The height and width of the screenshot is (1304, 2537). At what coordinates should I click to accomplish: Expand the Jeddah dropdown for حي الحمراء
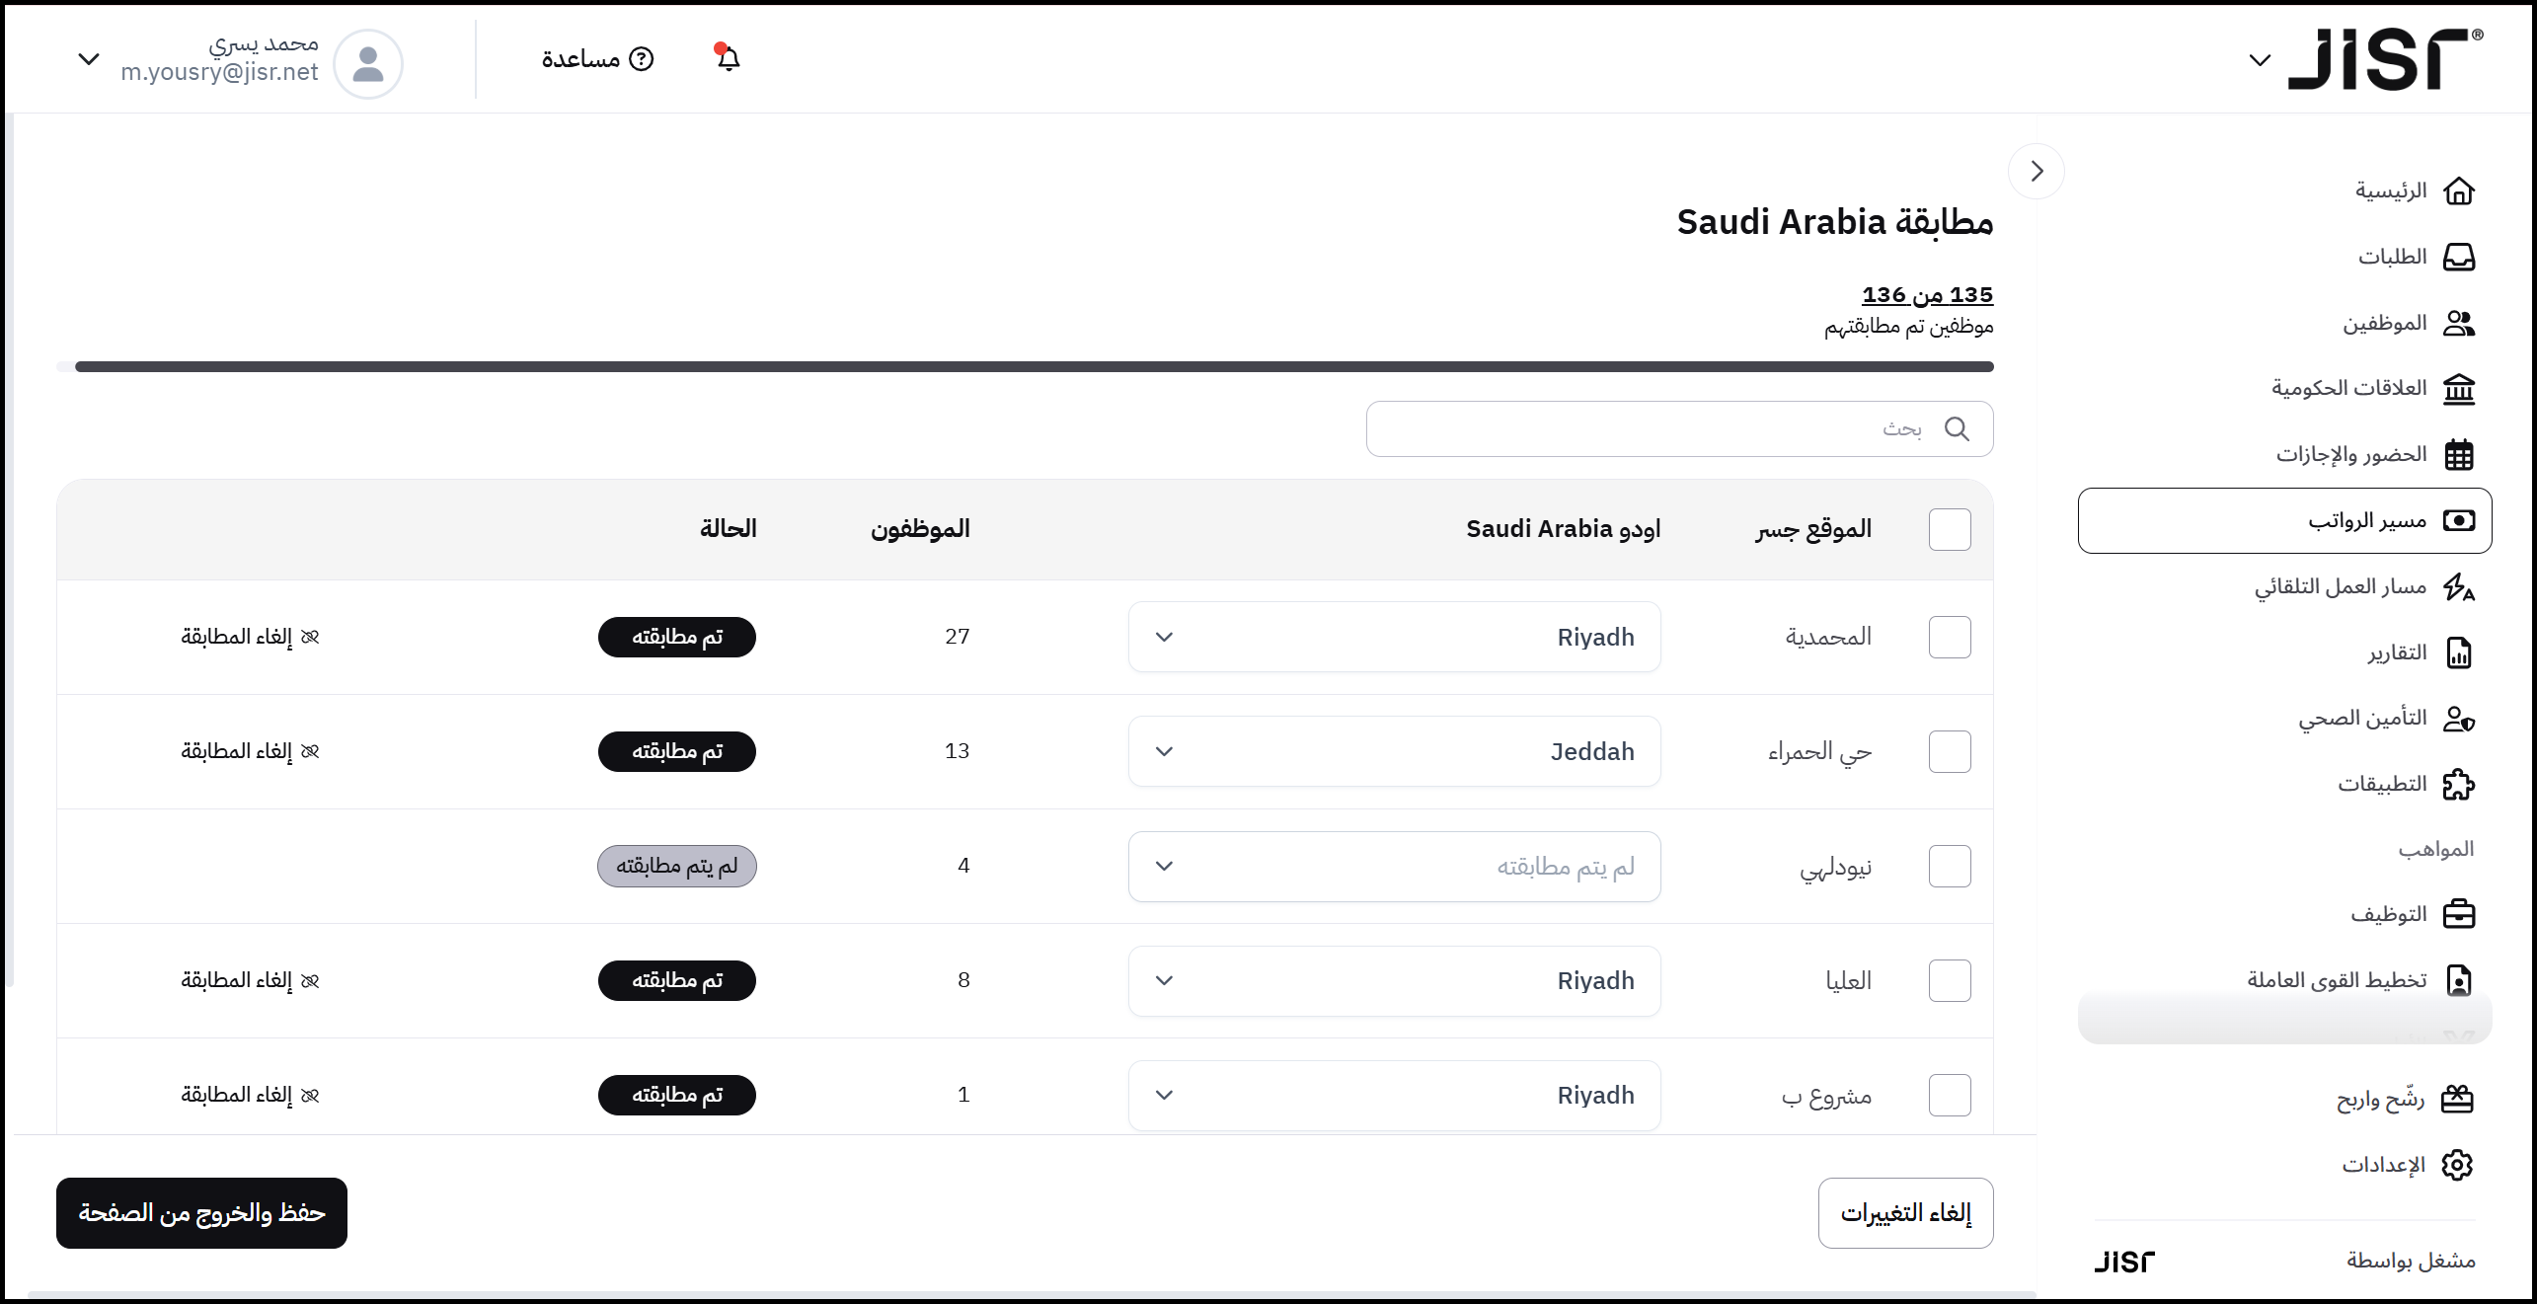pos(1393,752)
